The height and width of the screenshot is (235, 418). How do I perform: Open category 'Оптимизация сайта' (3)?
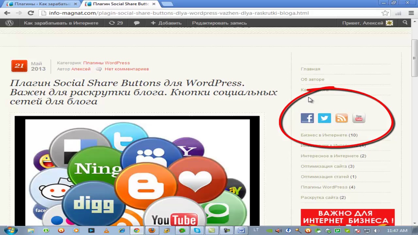(x=324, y=166)
